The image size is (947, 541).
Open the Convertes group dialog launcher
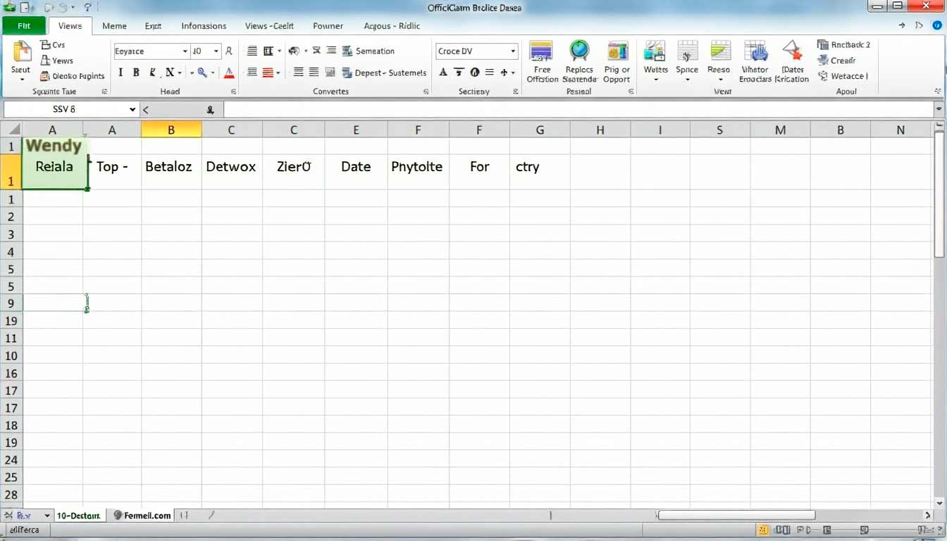(x=426, y=92)
